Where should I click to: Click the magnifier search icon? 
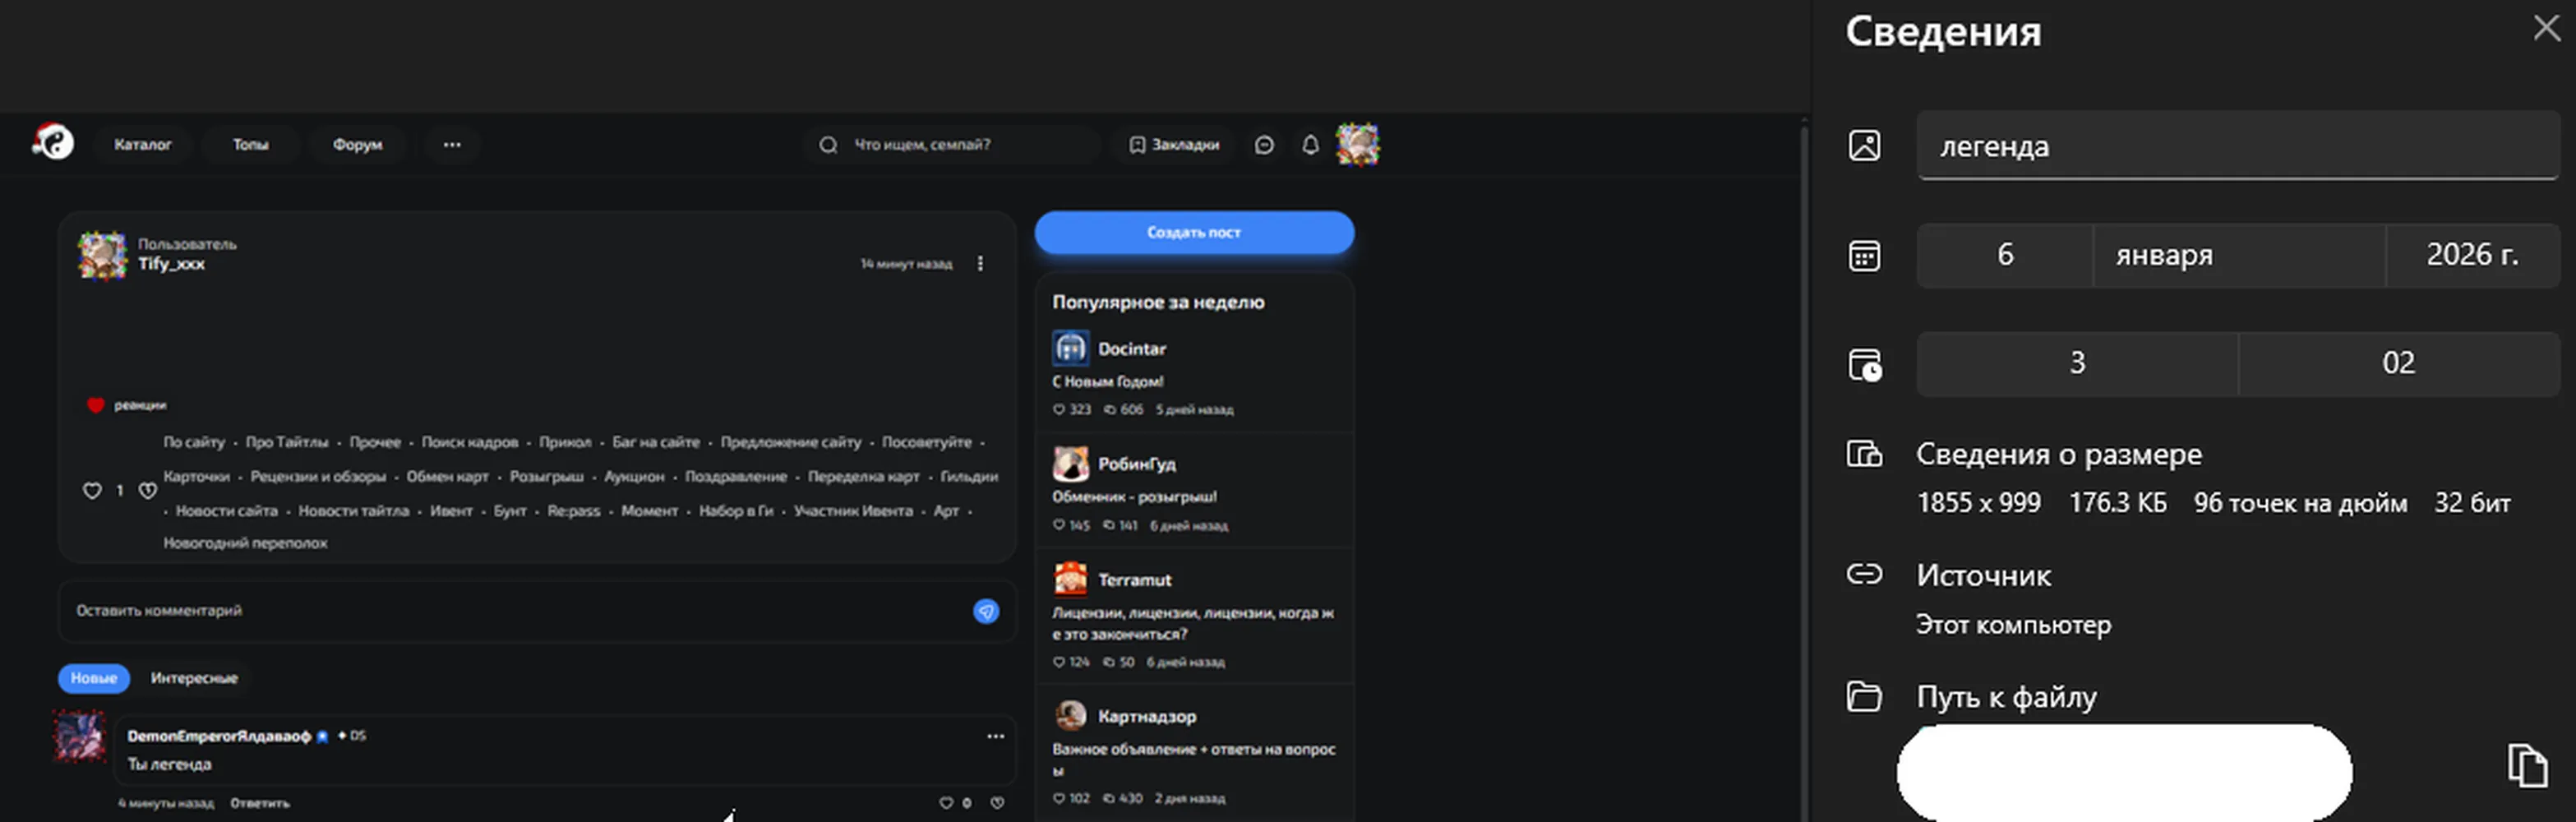click(828, 145)
